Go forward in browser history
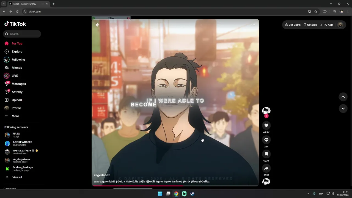352x198 pixels. [10, 12]
